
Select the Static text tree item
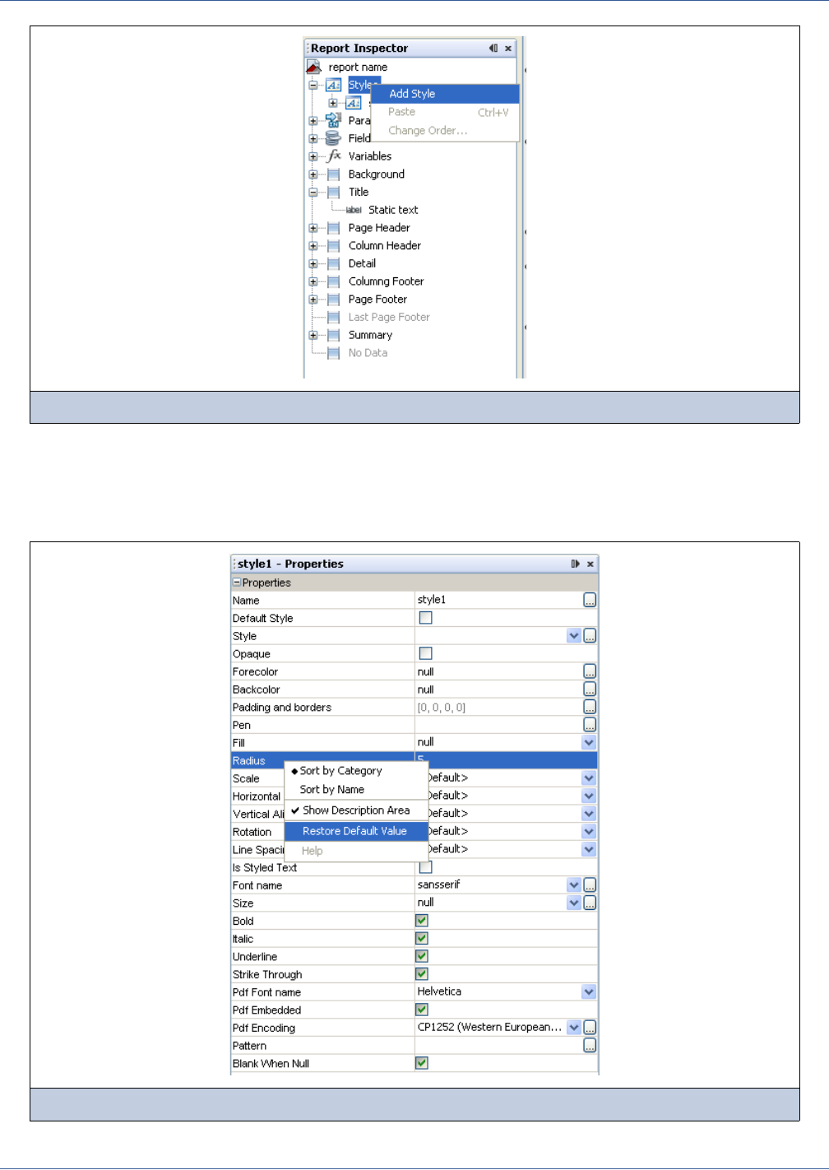393,210
